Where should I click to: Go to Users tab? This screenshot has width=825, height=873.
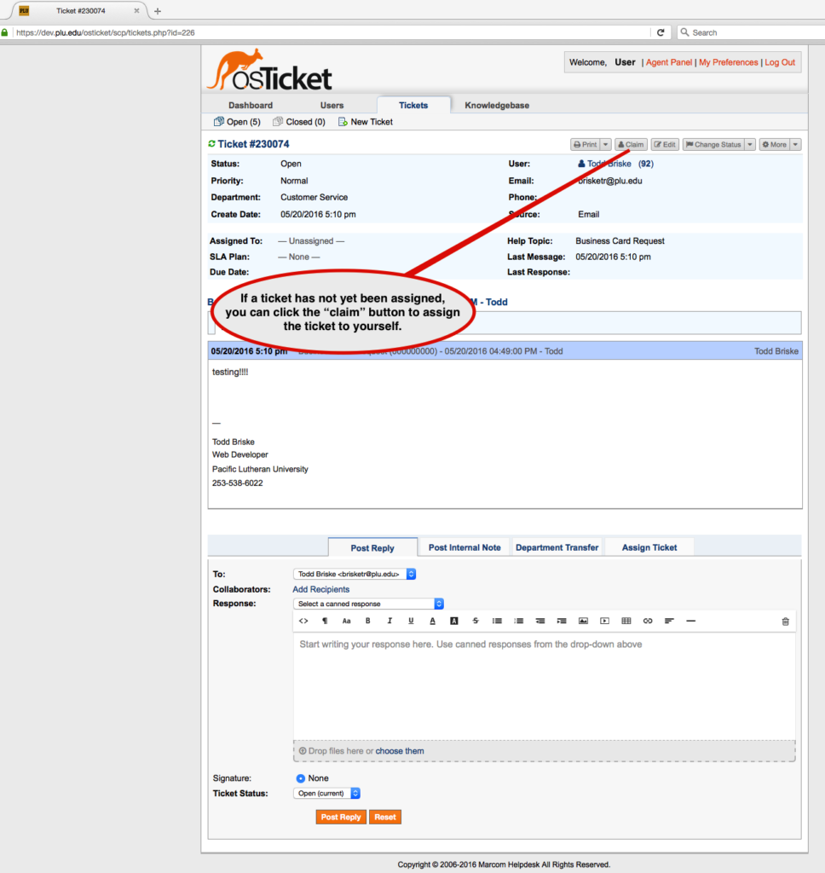332,105
